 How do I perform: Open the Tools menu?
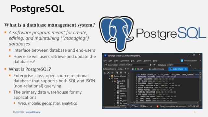pos(139,61)
